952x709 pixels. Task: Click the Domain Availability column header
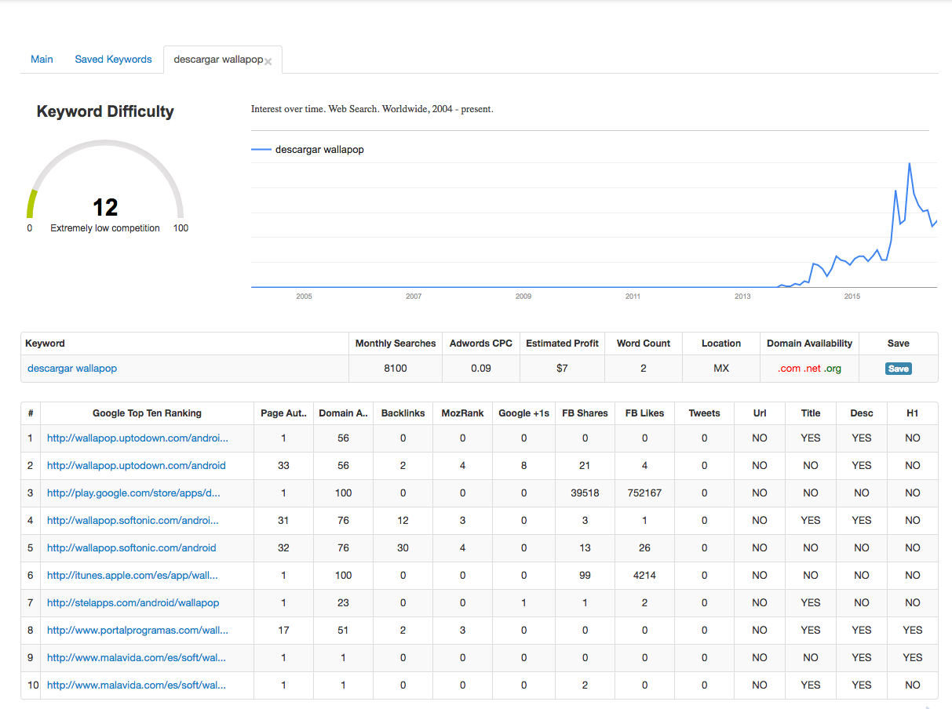tap(810, 344)
